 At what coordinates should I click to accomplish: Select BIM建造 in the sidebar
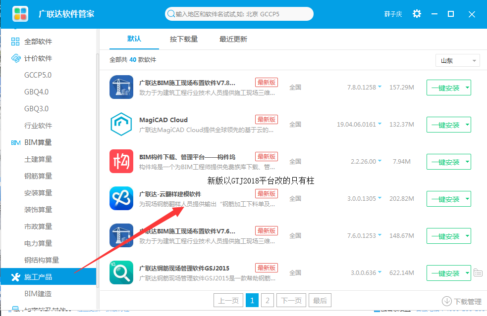tap(38, 294)
